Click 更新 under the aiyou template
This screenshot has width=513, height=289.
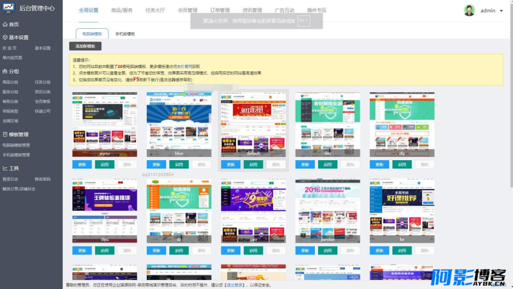[x=82, y=165]
